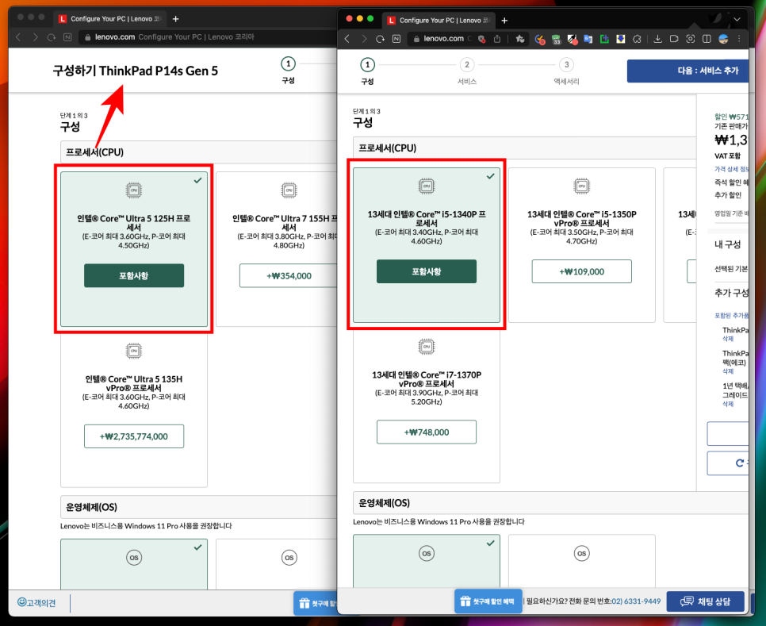Viewport: 766px width, 626px height.
Task: Open the blue checkmark tasks extension
Action: 540,39
